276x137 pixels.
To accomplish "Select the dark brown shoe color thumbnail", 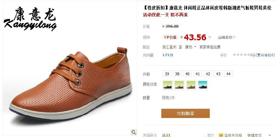I will 179,85.
